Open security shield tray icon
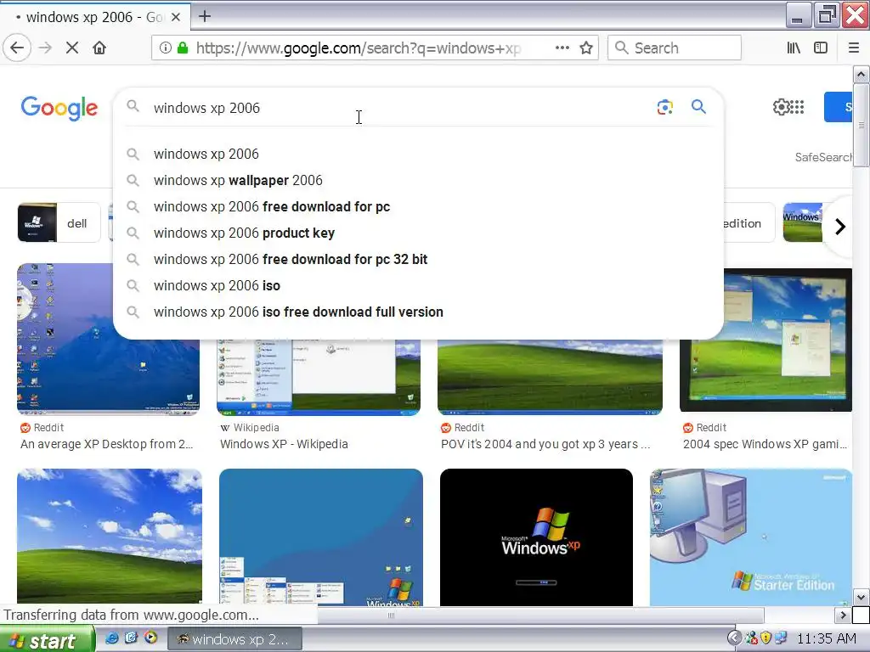 [765, 638]
